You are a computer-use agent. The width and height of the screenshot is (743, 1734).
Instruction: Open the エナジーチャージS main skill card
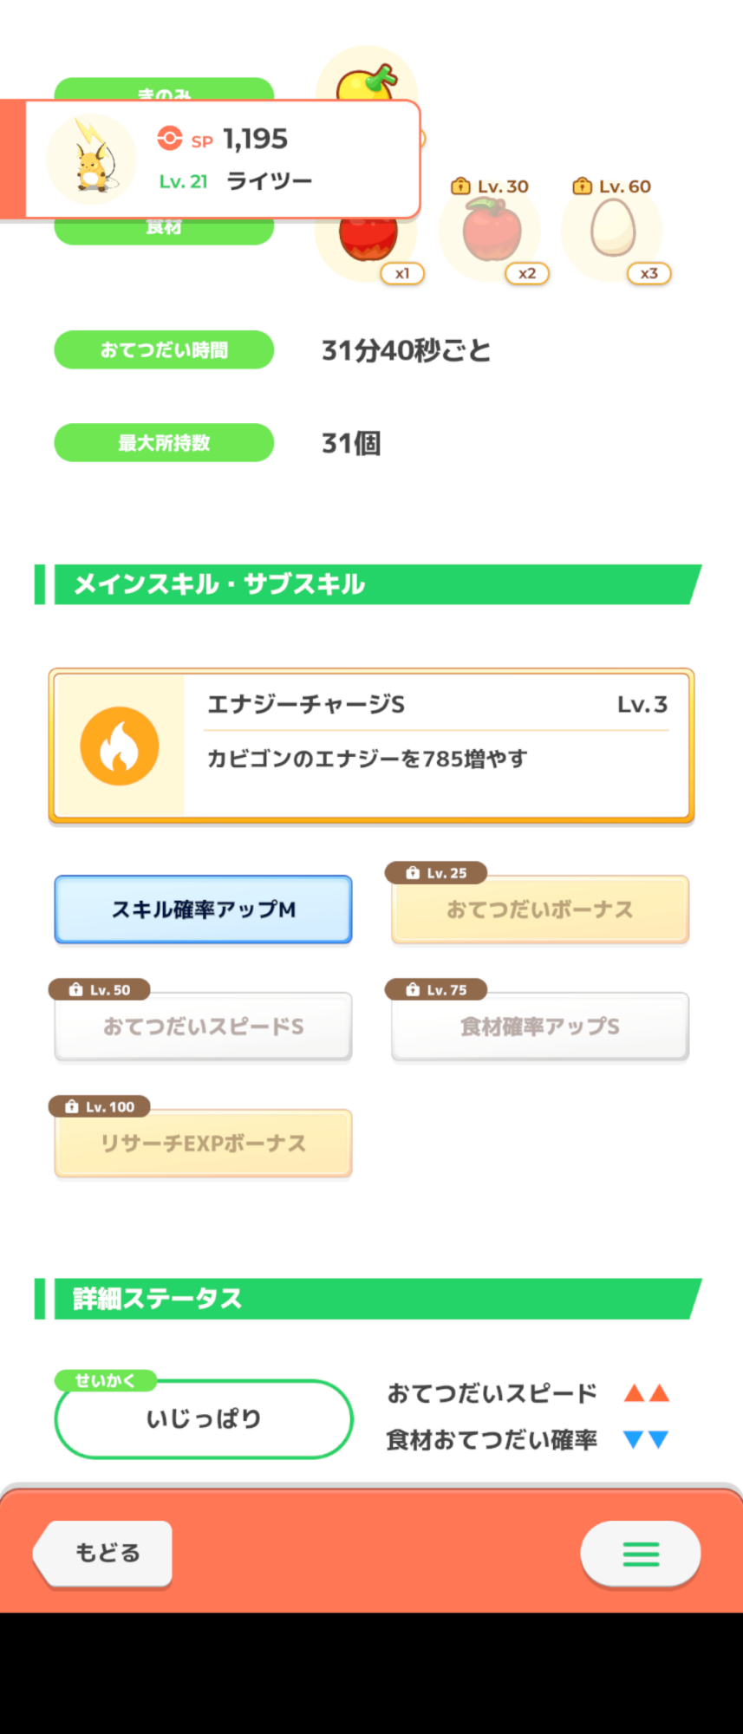tap(371, 746)
